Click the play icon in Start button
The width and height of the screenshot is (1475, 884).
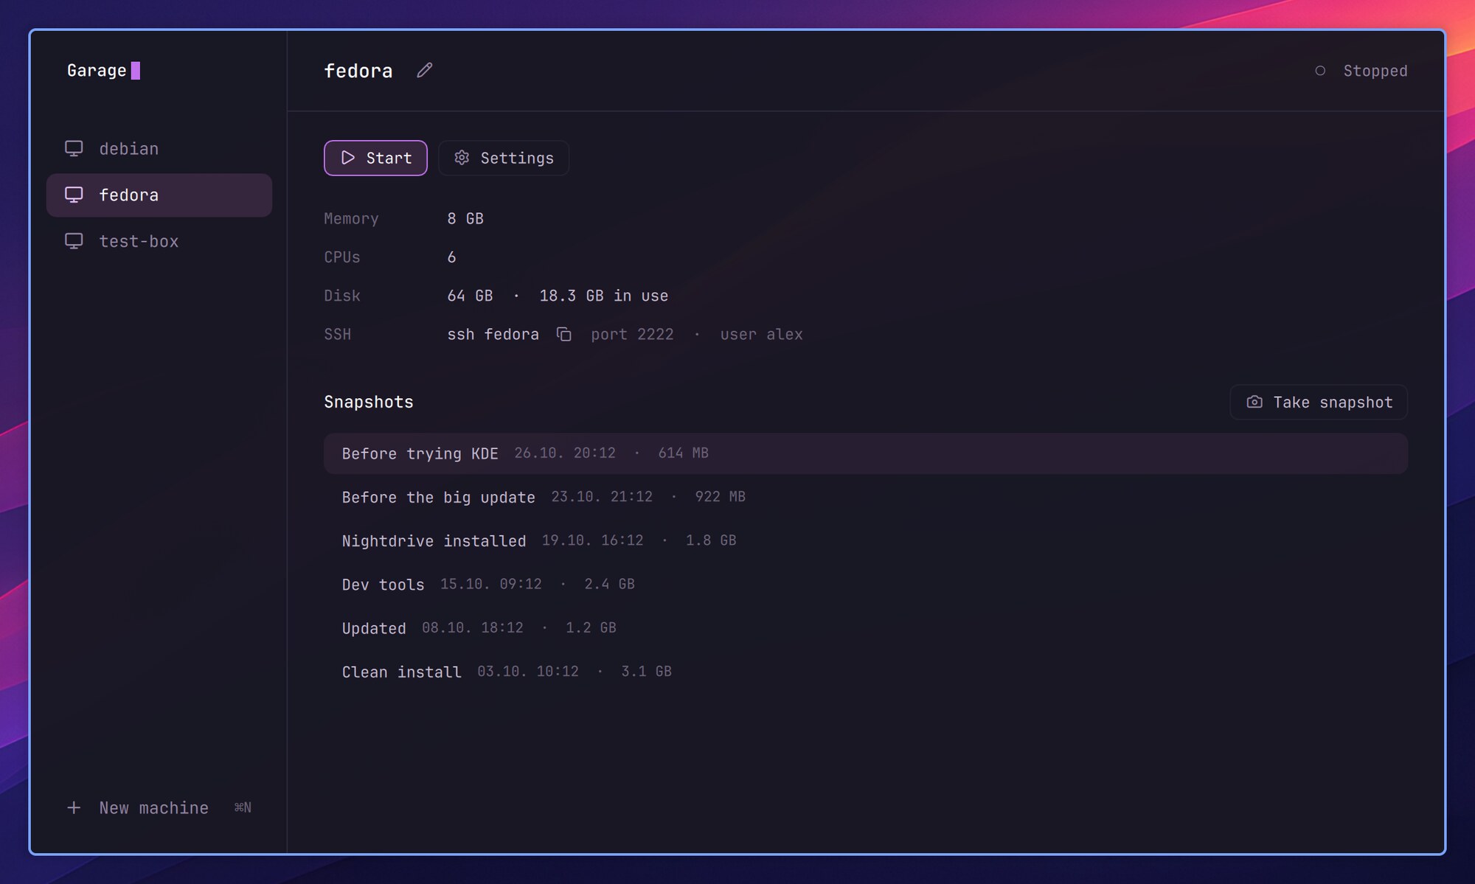pyautogui.click(x=348, y=158)
